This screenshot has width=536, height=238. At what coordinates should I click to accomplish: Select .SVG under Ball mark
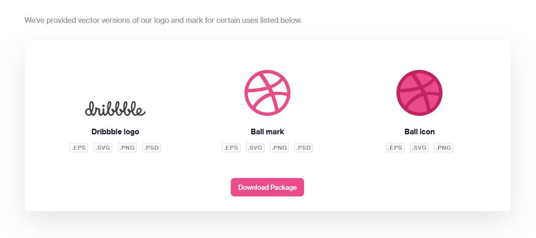pyautogui.click(x=255, y=148)
